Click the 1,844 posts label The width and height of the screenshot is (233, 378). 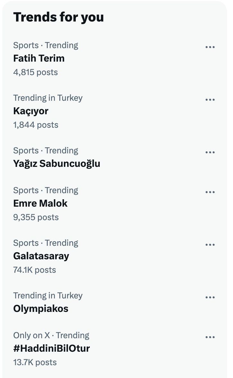(36, 125)
